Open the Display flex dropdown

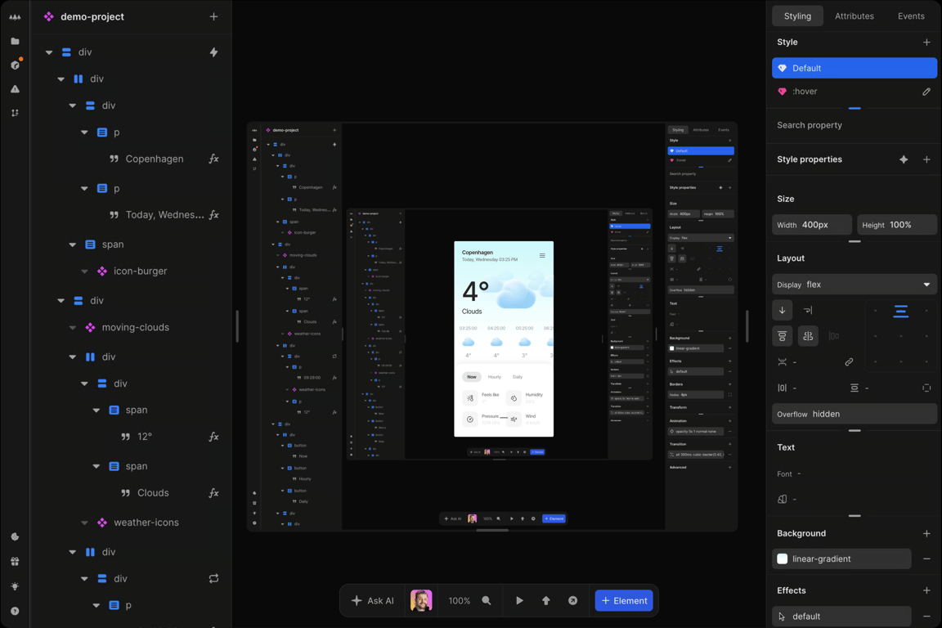pyautogui.click(x=854, y=284)
